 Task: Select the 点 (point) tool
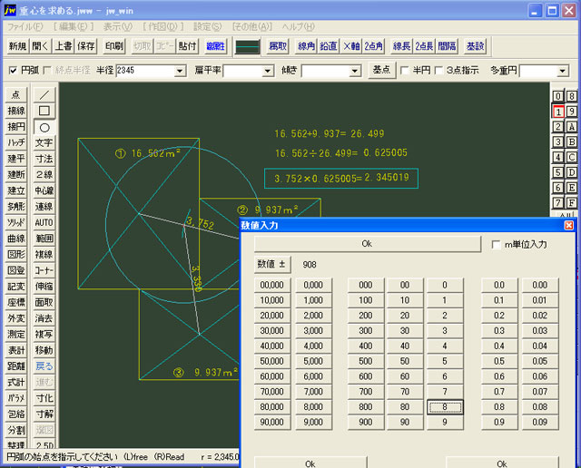click(16, 95)
